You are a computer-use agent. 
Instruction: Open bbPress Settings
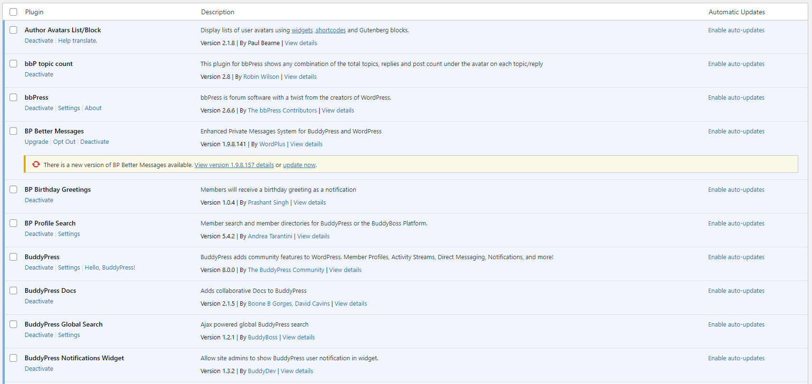click(x=69, y=108)
